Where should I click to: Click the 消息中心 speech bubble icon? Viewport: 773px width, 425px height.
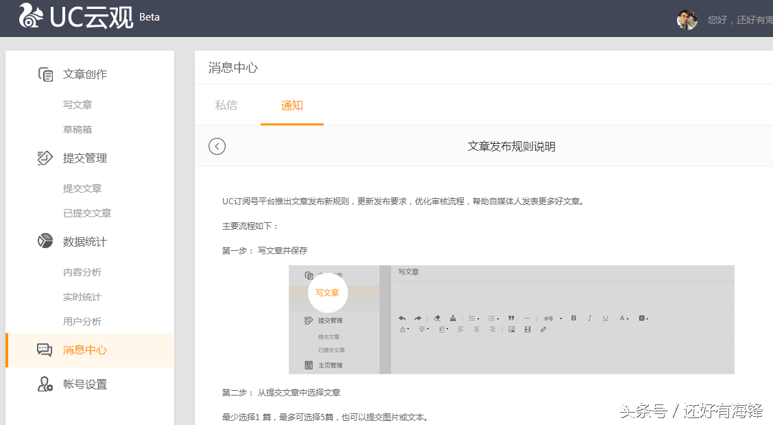click(45, 350)
